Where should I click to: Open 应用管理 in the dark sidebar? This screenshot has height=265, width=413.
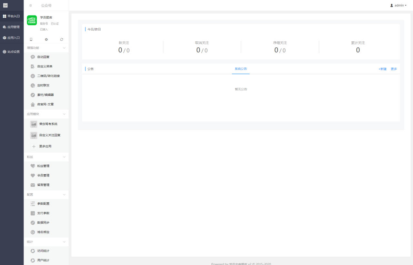click(x=12, y=27)
